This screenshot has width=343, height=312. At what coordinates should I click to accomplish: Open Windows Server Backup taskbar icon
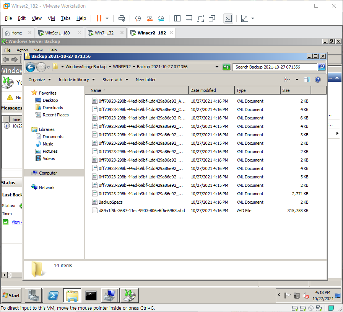pyautogui.click(x=130, y=296)
